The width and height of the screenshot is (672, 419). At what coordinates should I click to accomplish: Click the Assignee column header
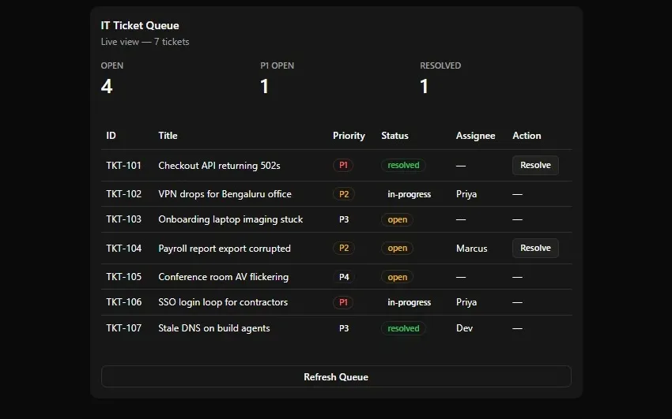(475, 136)
